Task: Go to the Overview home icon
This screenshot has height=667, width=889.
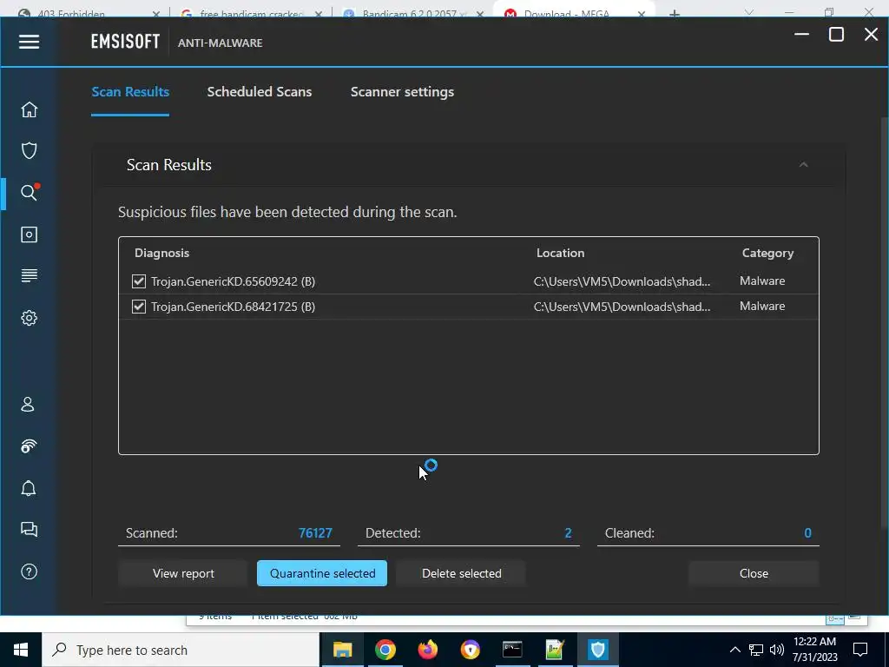Action: 29,109
